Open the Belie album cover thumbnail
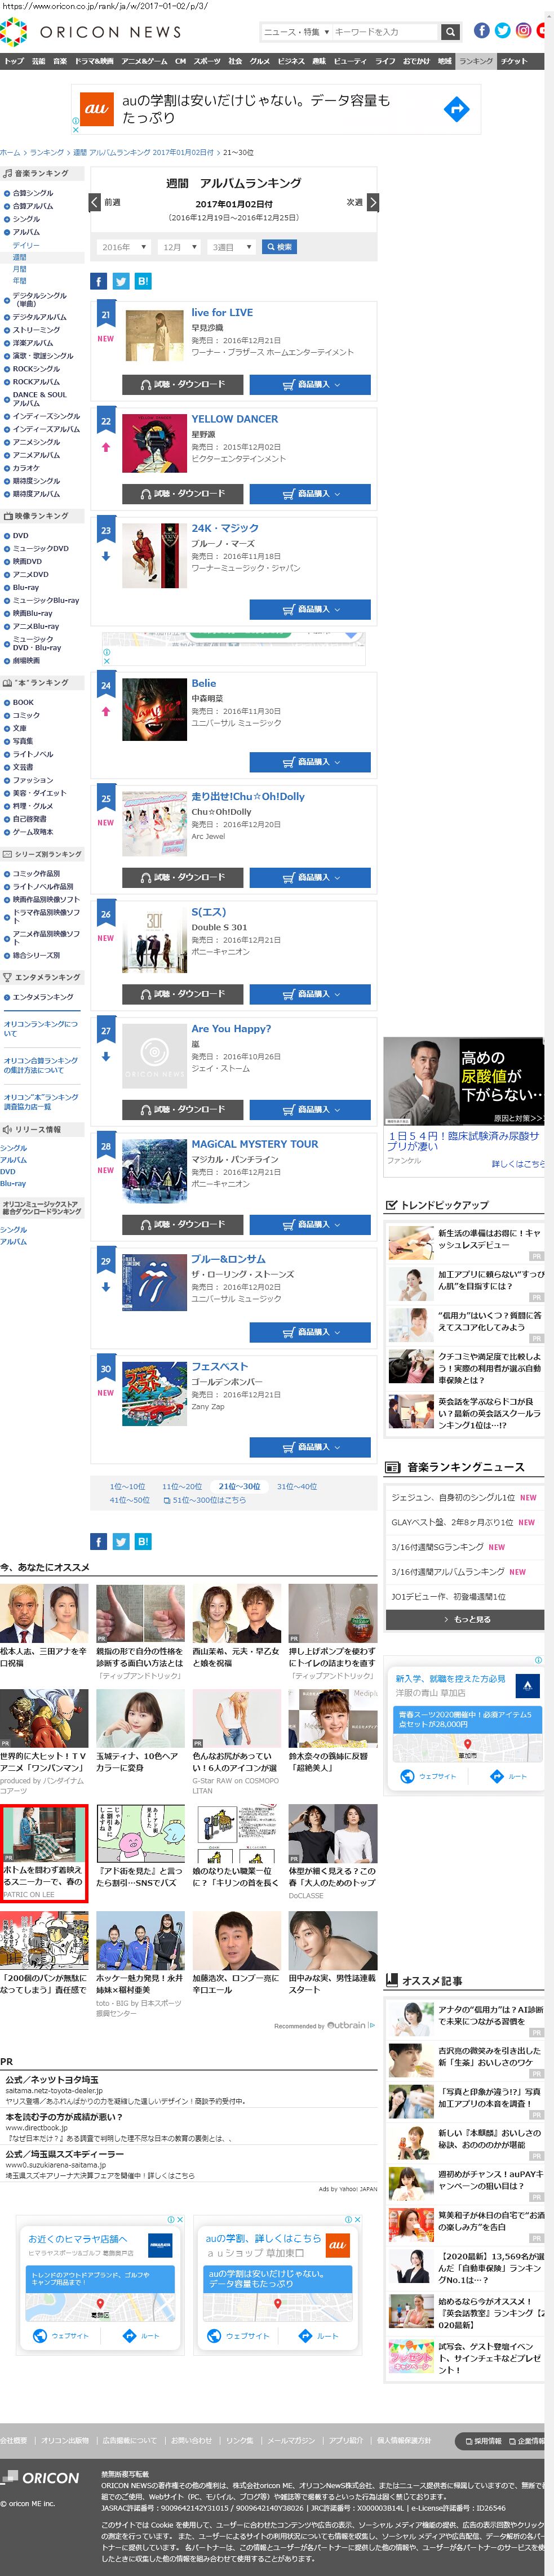554x2576 pixels. pyautogui.click(x=154, y=709)
